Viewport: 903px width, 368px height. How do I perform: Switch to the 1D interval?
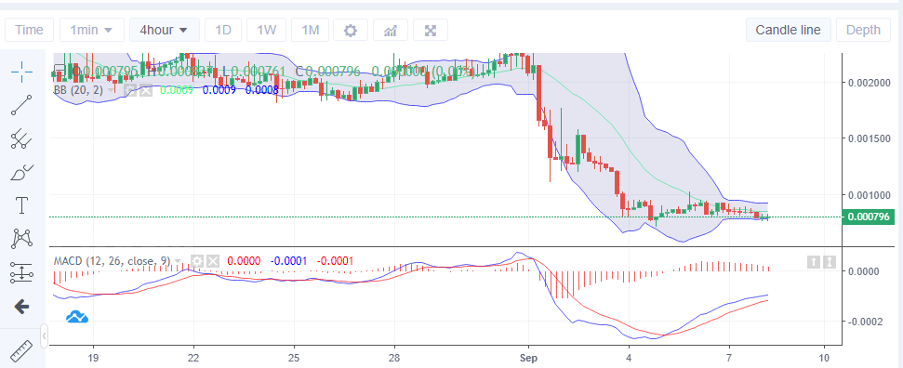(223, 30)
